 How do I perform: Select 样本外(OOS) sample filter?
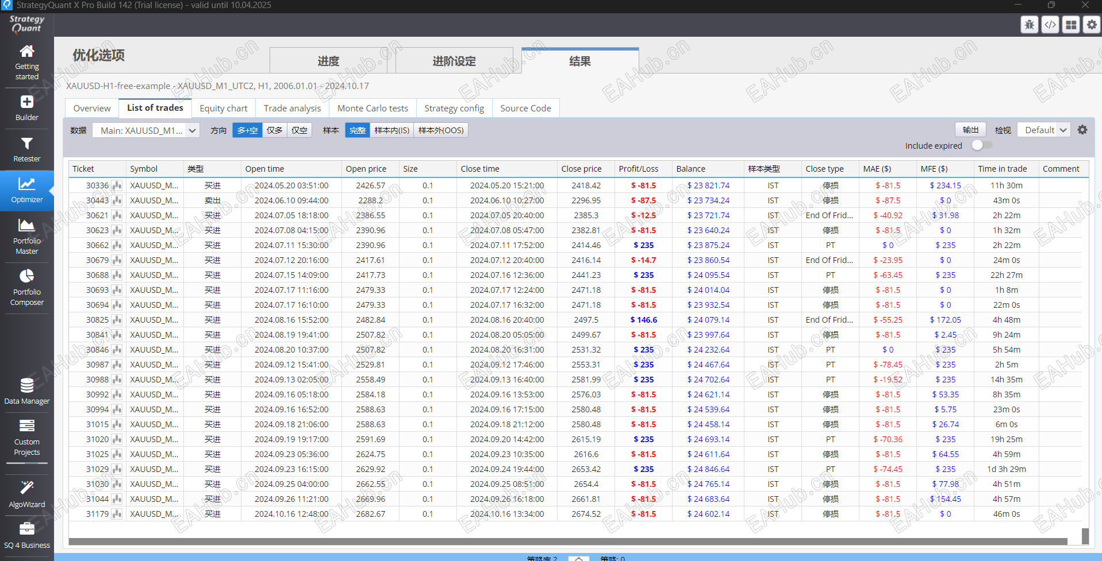click(441, 130)
